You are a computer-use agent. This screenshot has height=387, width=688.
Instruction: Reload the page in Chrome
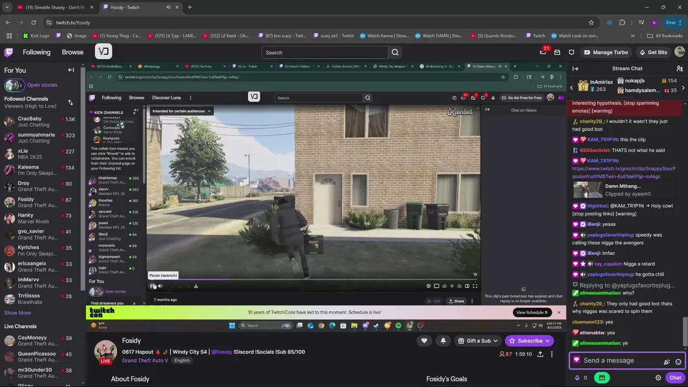point(33,23)
